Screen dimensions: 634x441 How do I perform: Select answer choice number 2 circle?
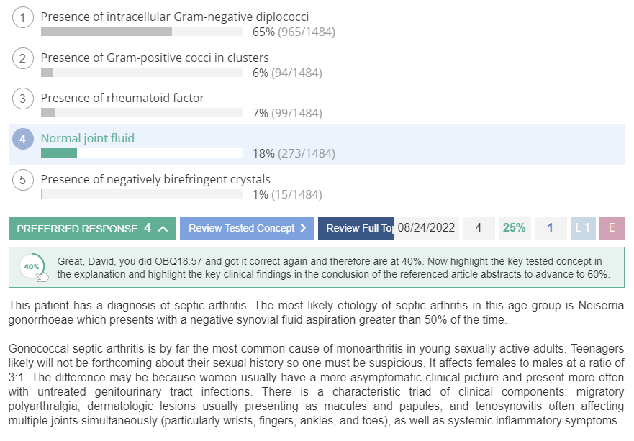[22, 58]
